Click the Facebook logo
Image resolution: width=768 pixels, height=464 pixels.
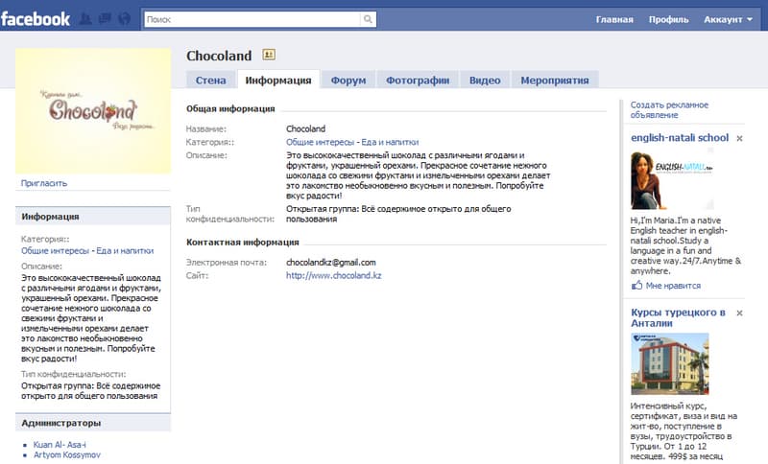(x=36, y=19)
